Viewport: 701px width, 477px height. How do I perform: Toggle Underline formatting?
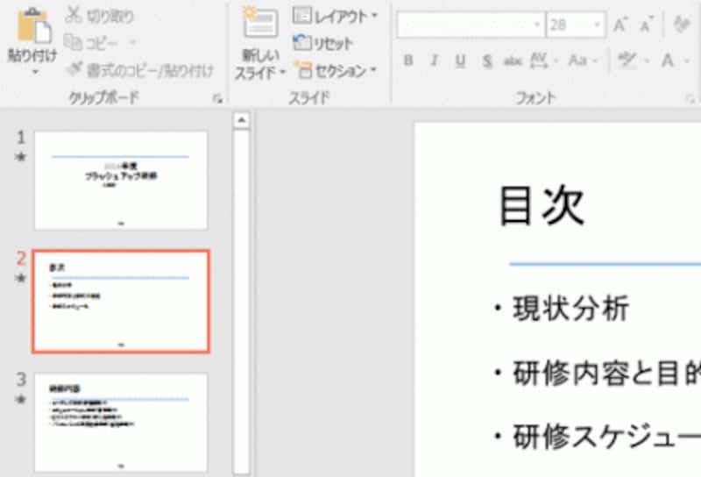click(x=461, y=61)
